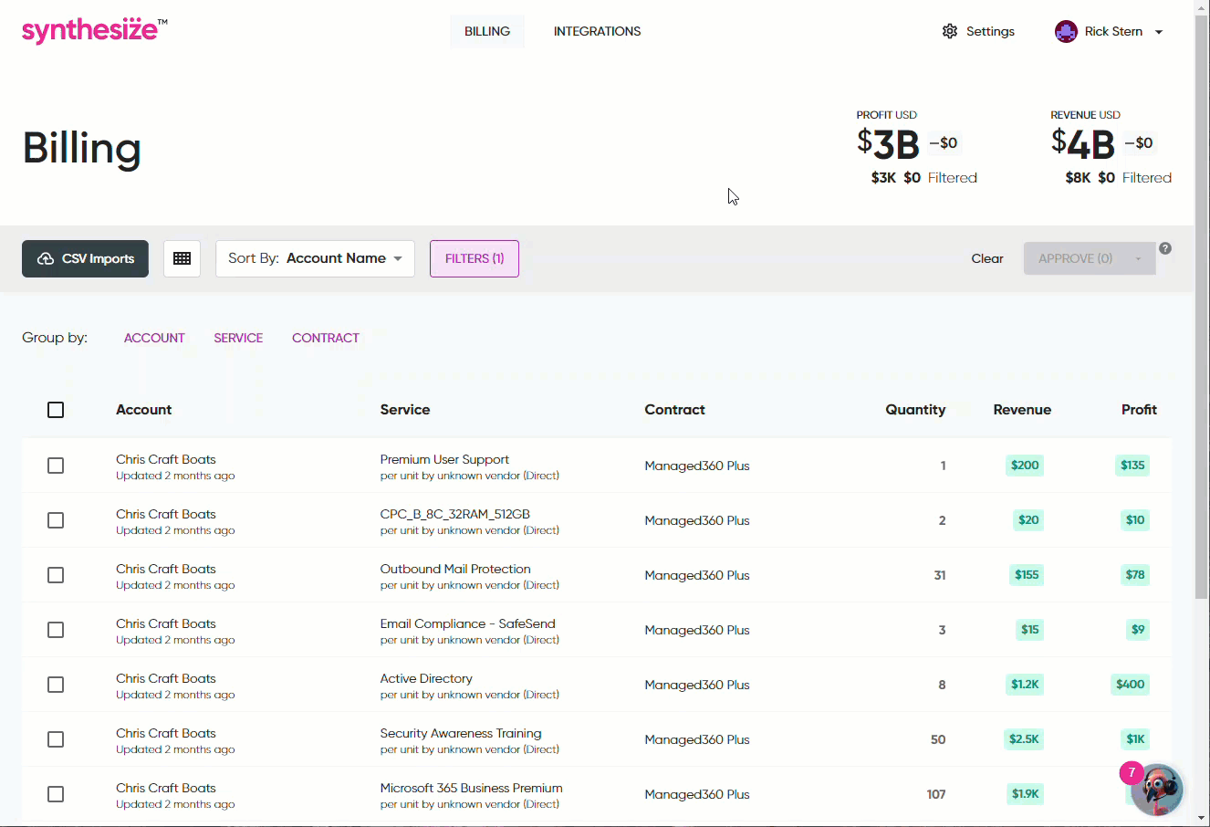
Task: Click the cloud upload icon in CSV Imports
Action: 46,259
